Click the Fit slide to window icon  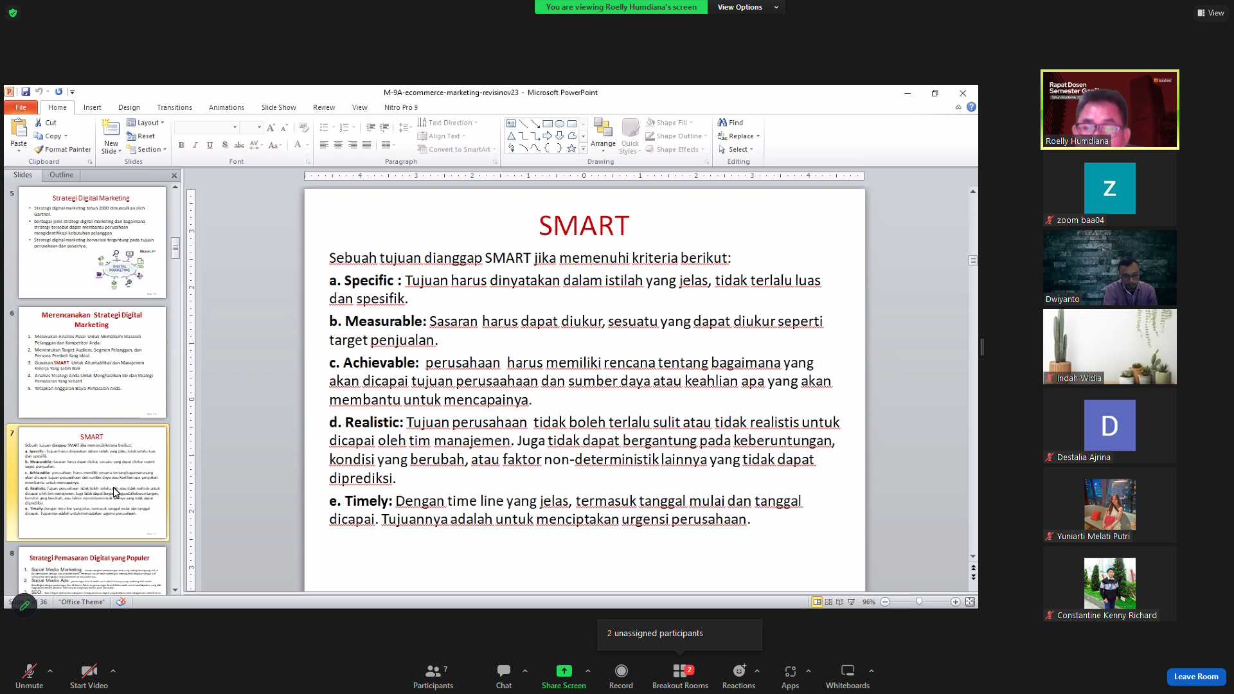pos(970,602)
